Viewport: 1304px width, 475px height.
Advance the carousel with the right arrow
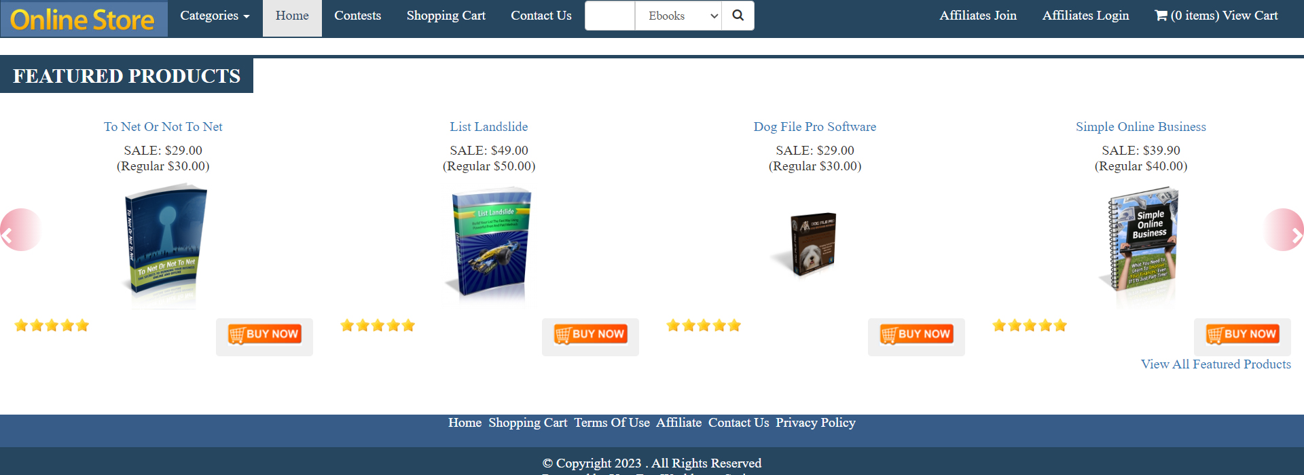click(x=1285, y=230)
